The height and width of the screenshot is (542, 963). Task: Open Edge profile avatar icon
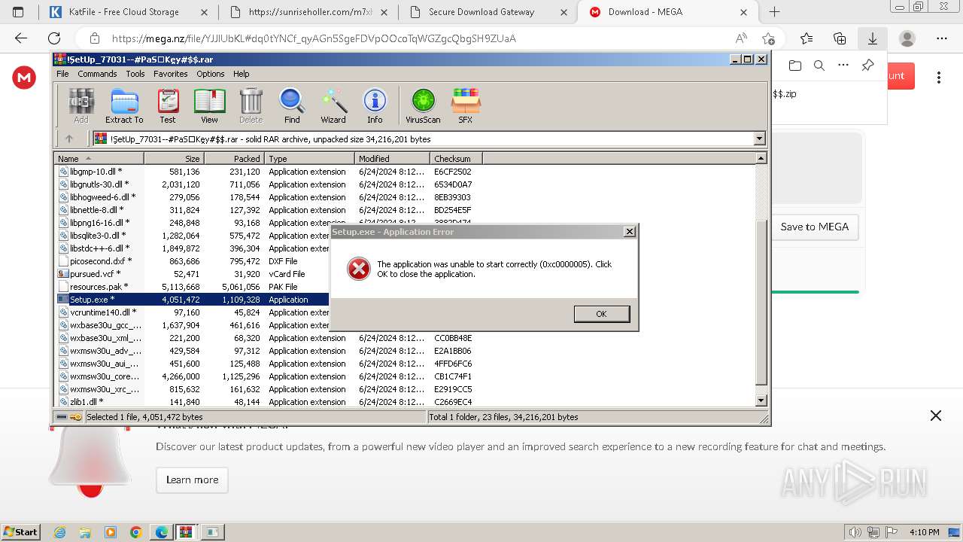[x=907, y=38]
